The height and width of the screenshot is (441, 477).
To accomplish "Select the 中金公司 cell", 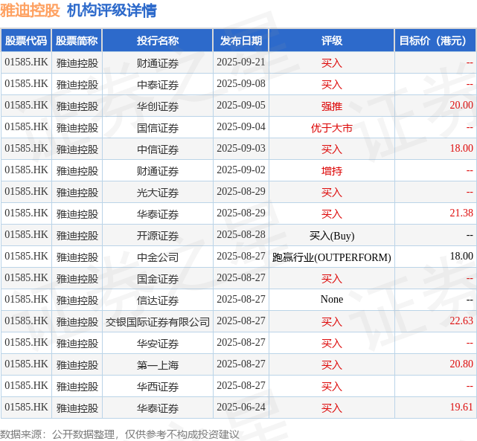I will (158, 257).
